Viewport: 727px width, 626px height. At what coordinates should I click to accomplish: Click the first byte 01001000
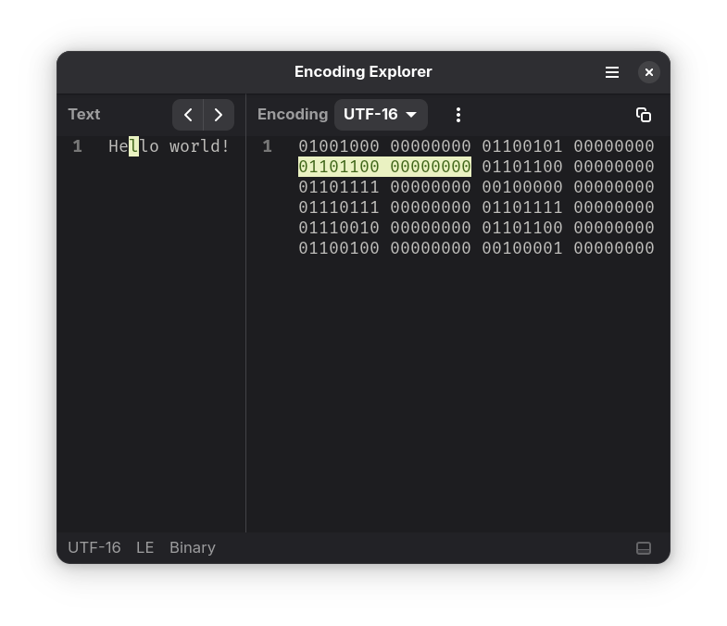pos(339,146)
